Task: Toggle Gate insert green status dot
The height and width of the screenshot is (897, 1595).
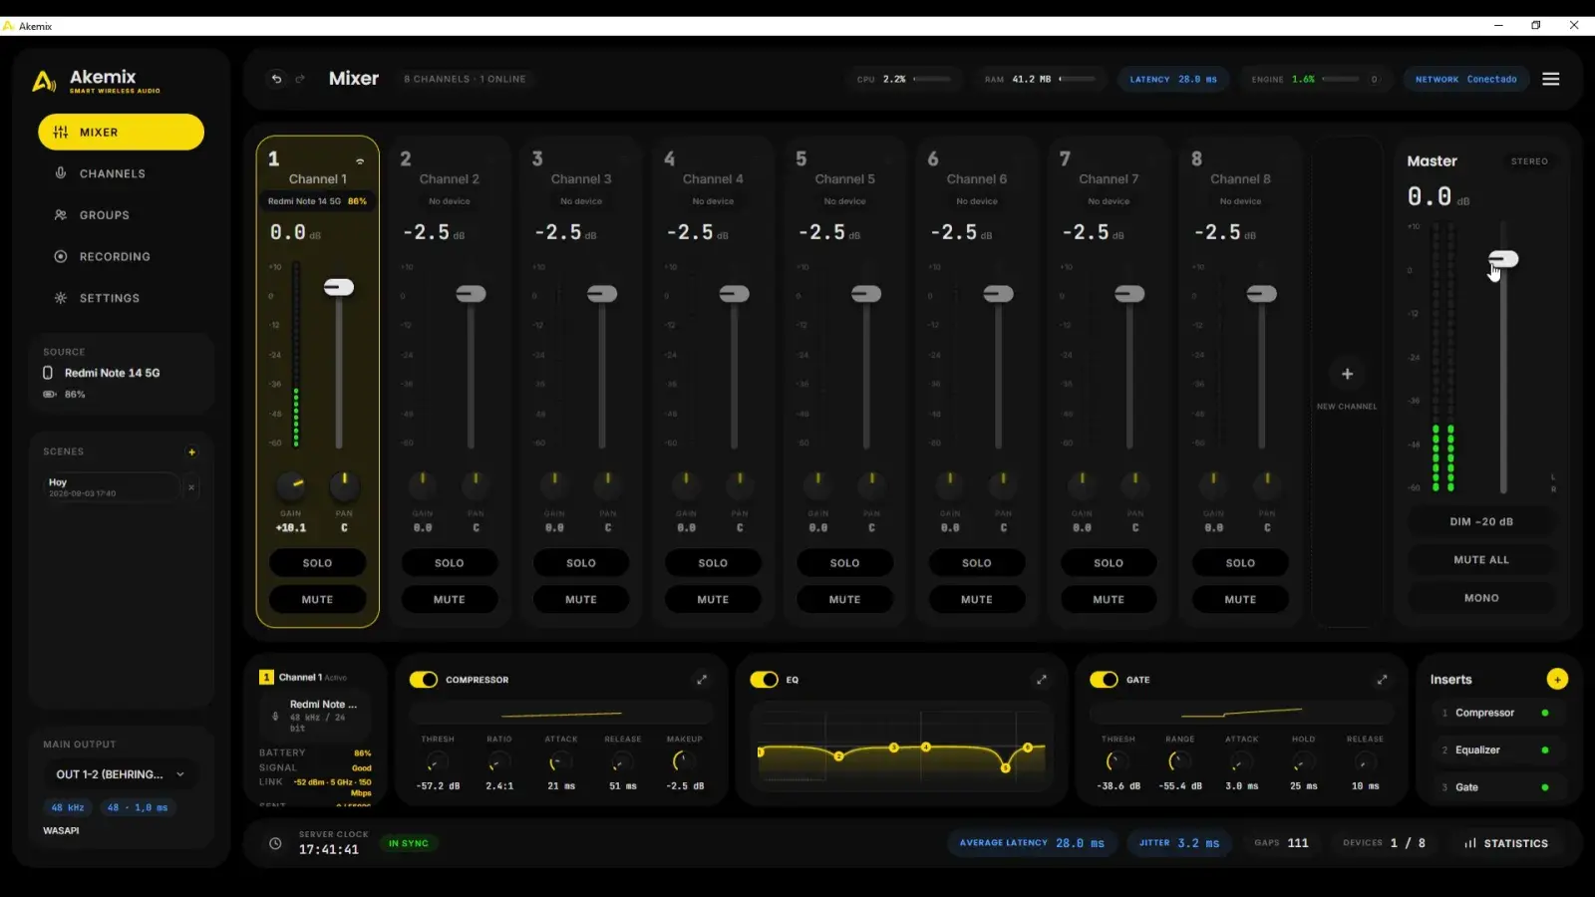Action: [x=1545, y=787]
